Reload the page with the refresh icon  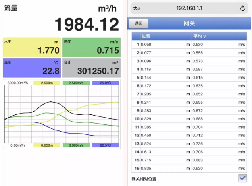[x=242, y=8]
